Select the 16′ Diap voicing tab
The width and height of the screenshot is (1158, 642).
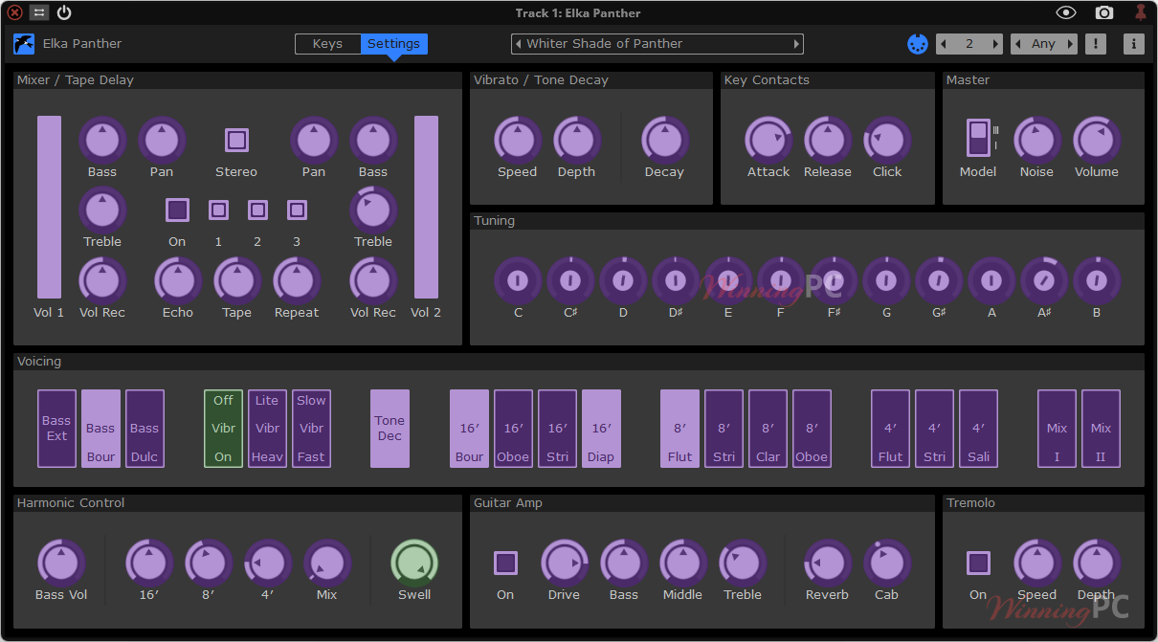[x=601, y=429]
